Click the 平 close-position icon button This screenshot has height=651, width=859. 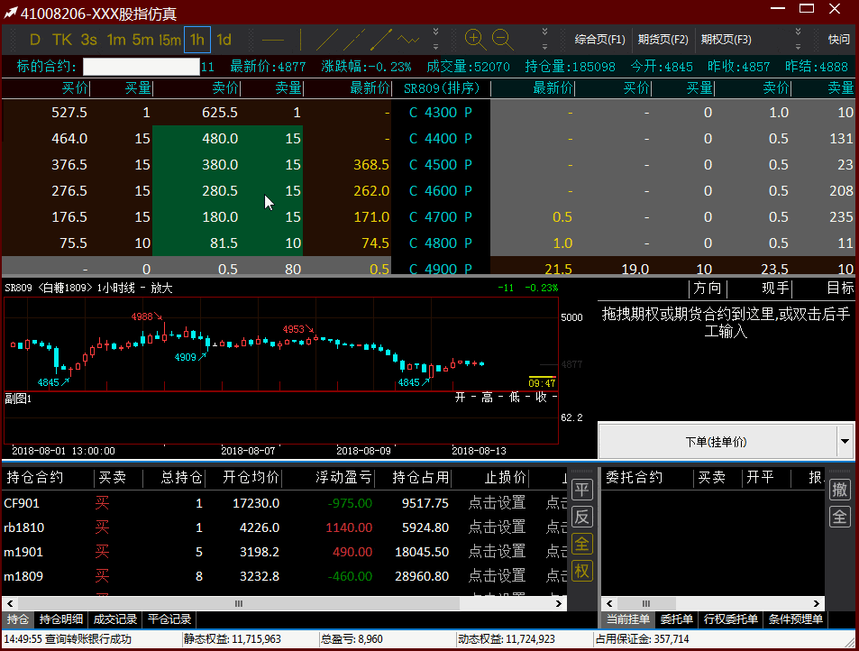[x=582, y=491]
